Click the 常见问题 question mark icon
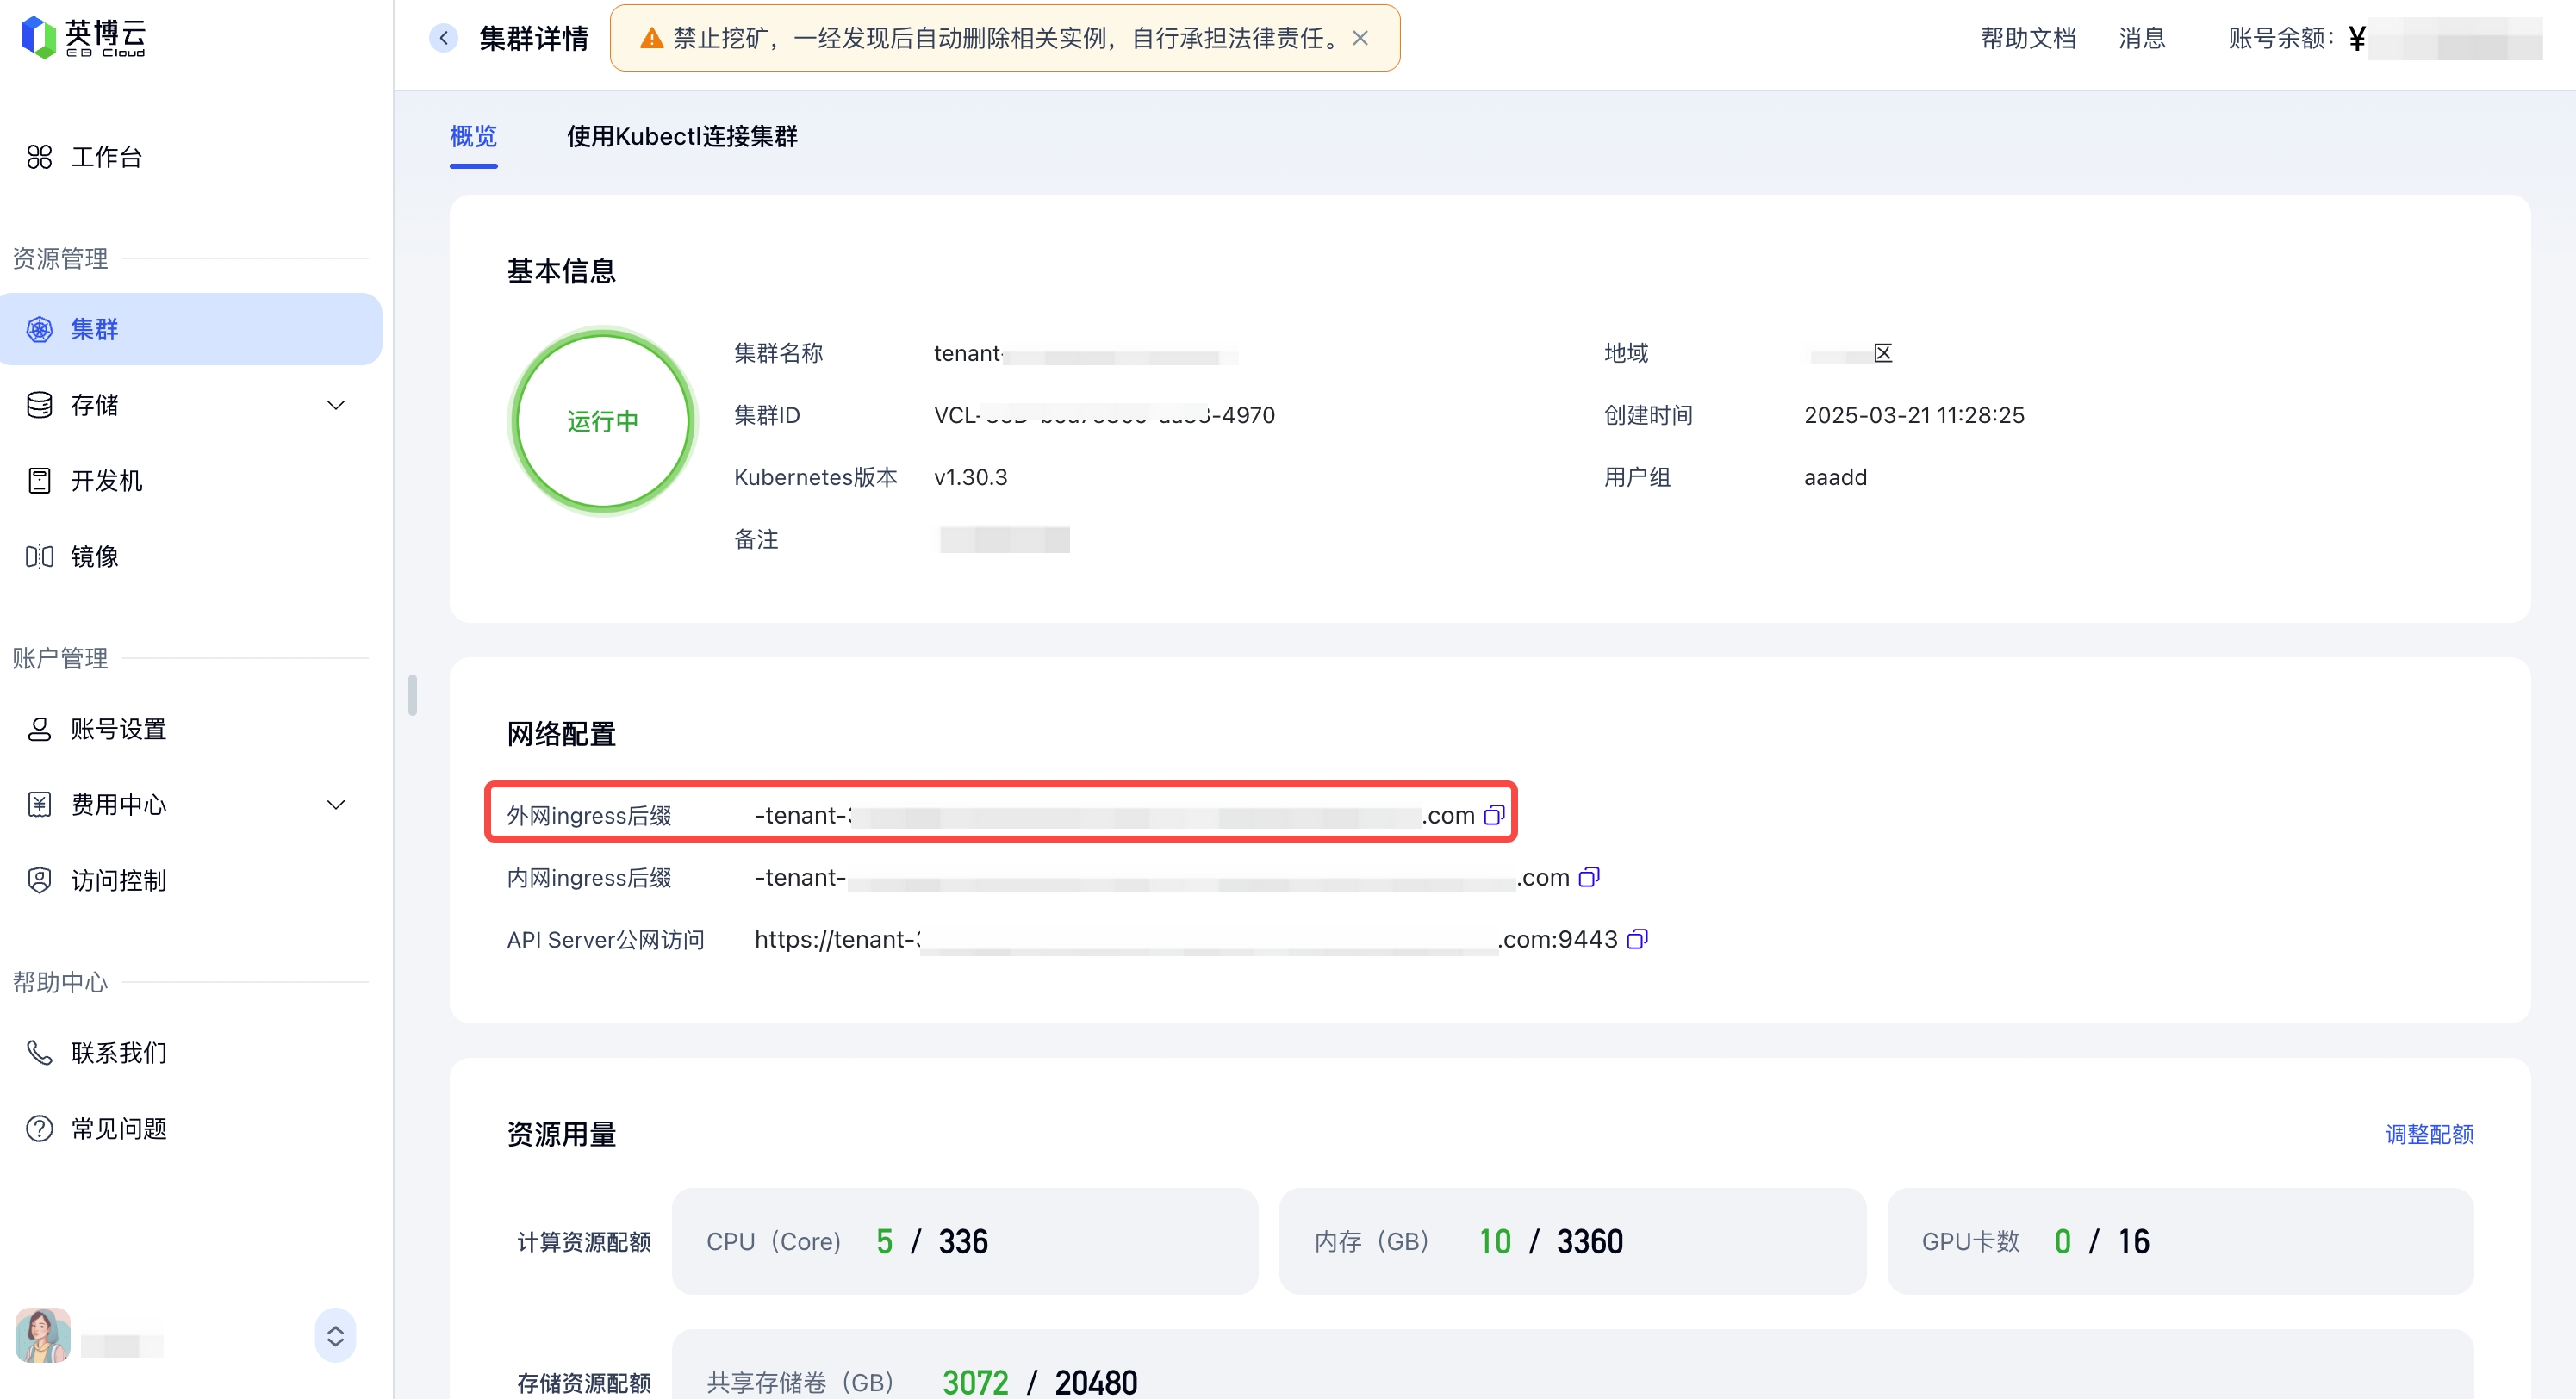 [39, 1128]
